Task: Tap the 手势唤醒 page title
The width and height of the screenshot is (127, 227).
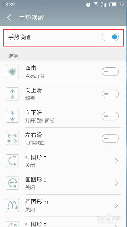Action: click(x=31, y=18)
